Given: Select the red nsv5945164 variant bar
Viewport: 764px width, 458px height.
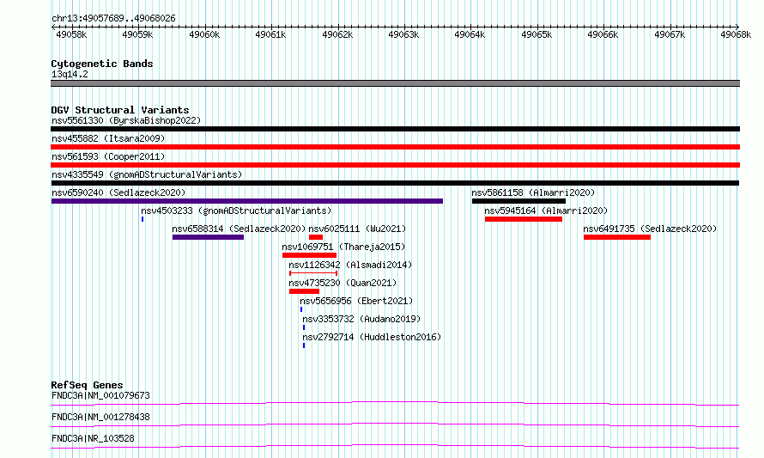Looking at the screenshot, I should (524, 219).
